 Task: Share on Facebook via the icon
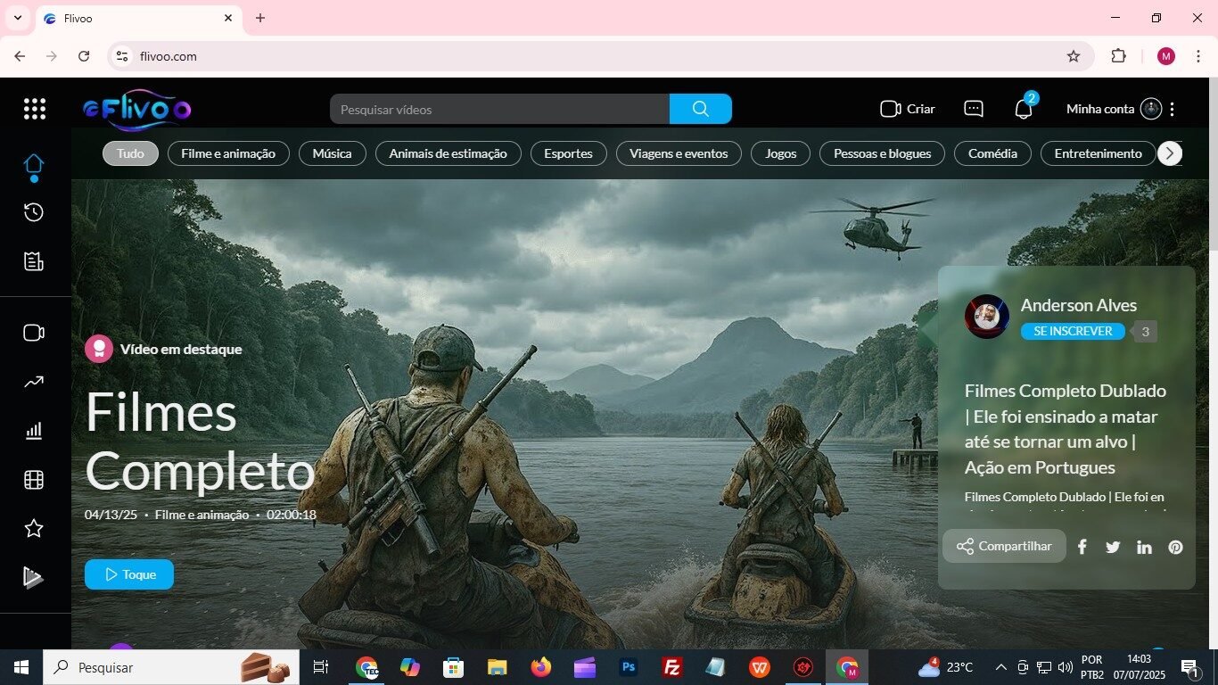click(1082, 547)
